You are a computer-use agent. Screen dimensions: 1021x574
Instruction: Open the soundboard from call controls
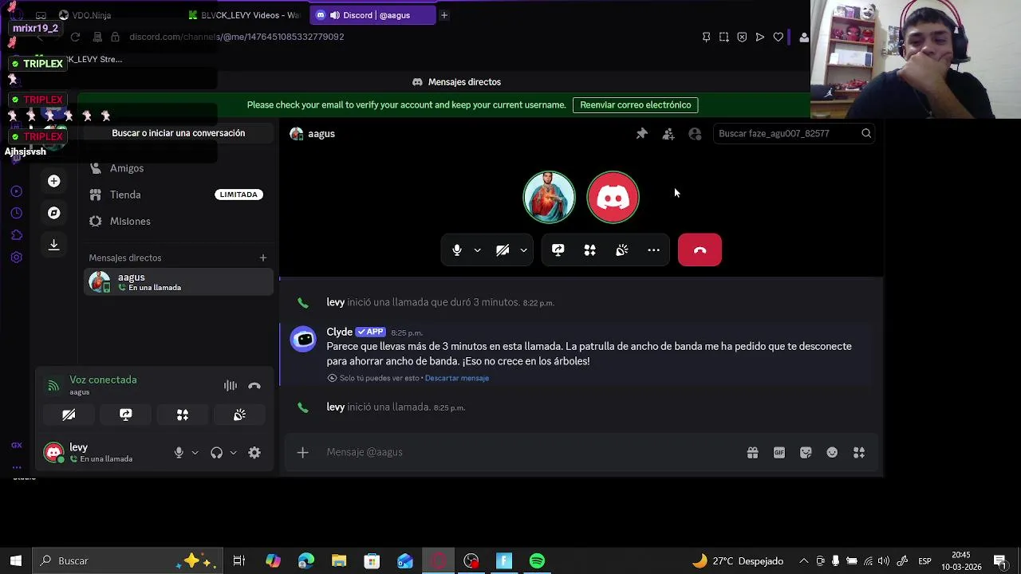[621, 250]
